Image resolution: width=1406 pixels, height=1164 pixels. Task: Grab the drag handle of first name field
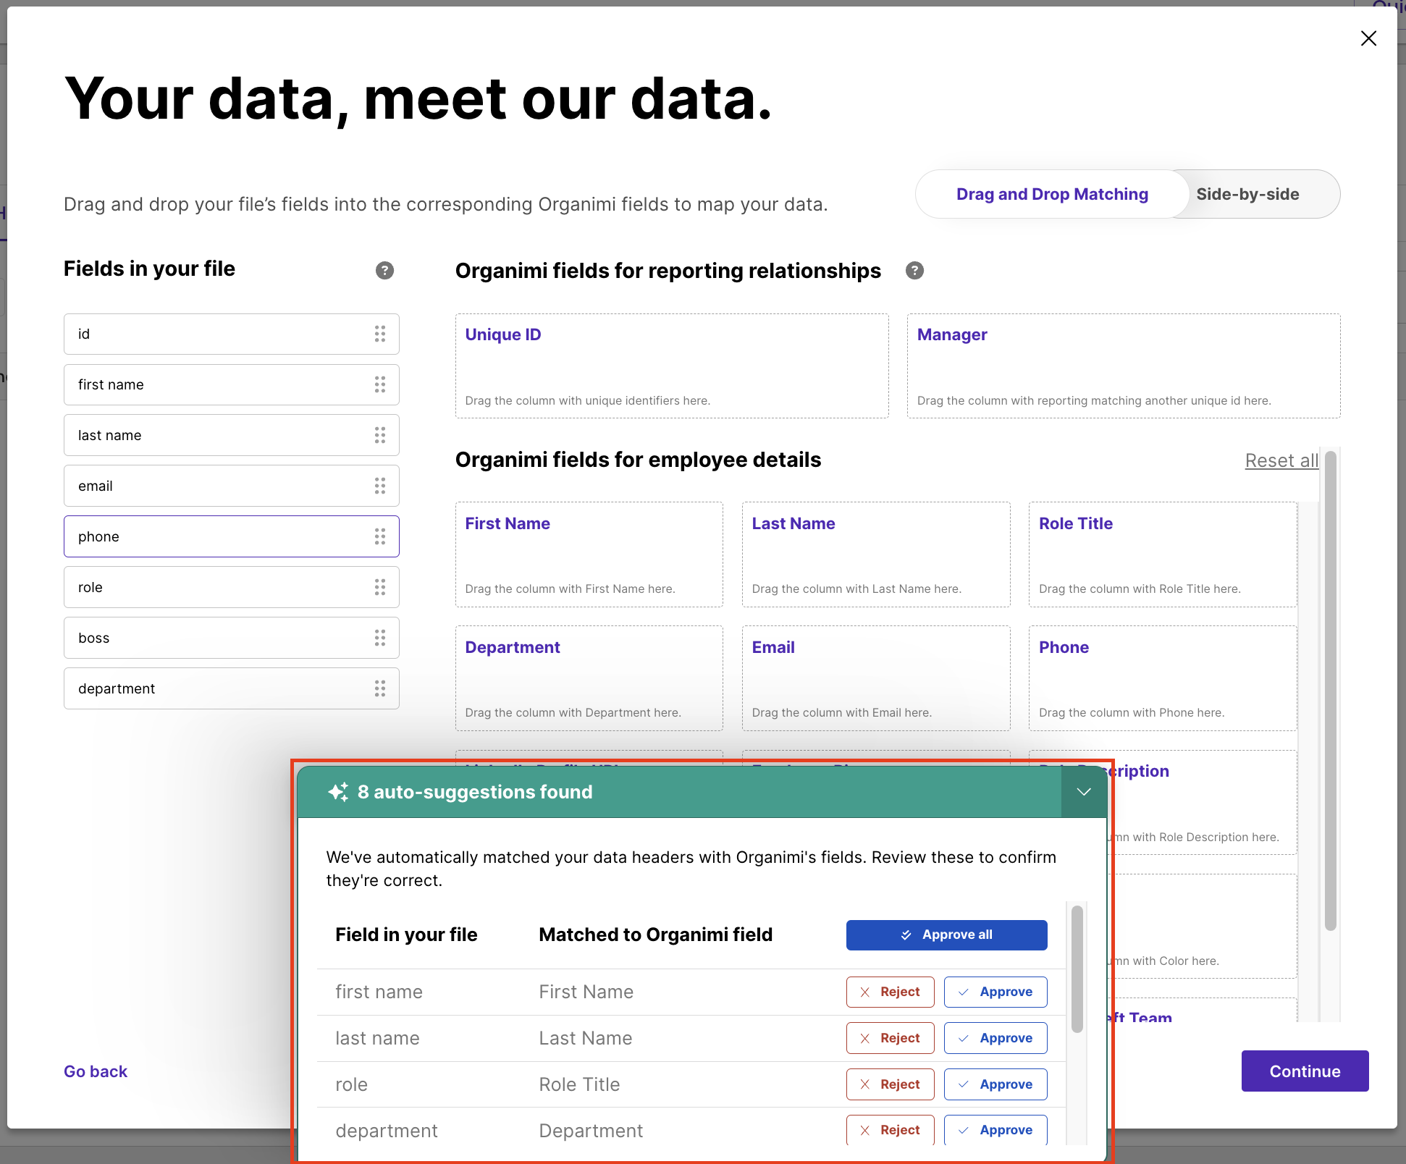pos(379,384)
